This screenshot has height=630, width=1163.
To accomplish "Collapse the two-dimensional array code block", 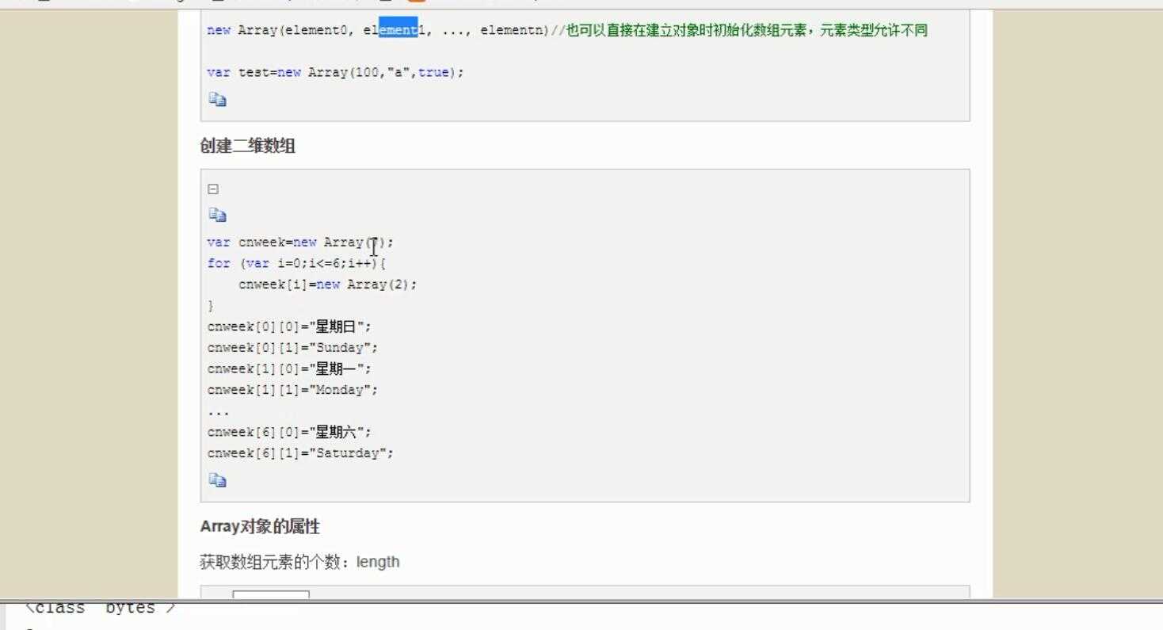I will pyautogui.click(x=212, y=189).
